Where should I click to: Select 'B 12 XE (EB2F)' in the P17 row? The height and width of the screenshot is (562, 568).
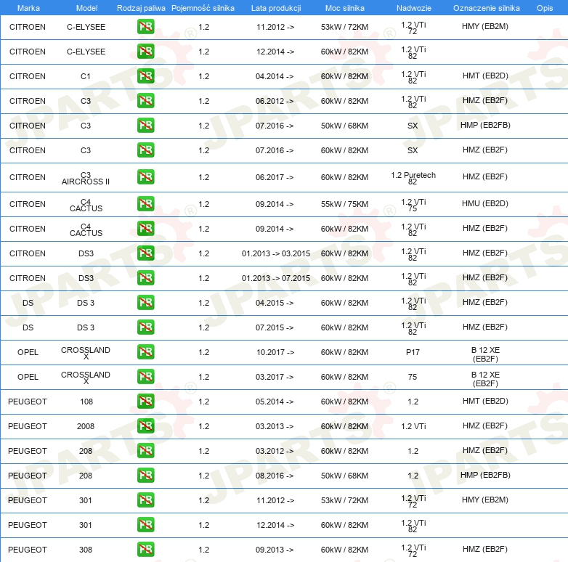coord(485,354)
